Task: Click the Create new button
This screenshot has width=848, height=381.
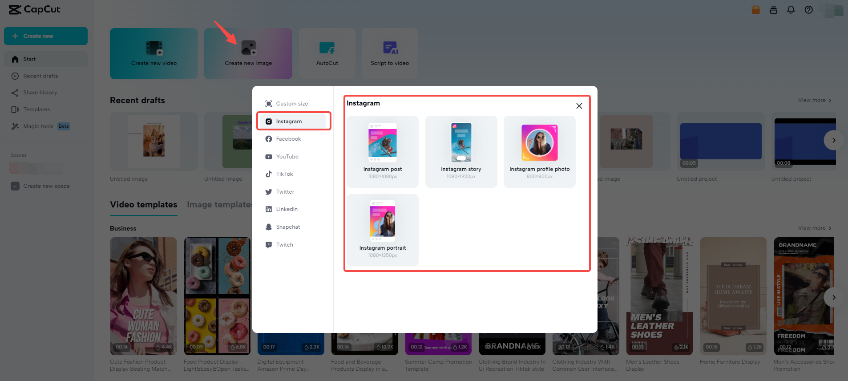Action: tap(46, 36)
